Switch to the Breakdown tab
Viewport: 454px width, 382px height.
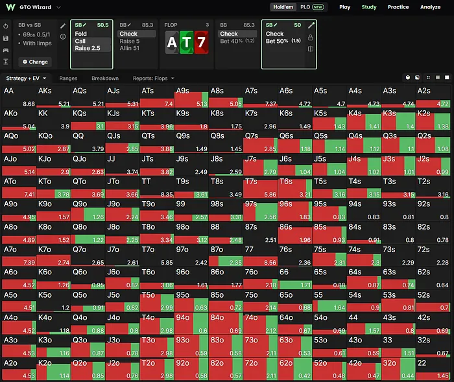click(105, 78)
